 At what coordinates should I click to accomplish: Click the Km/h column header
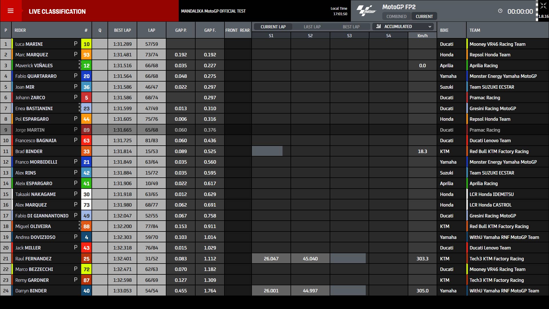(422, 35)
